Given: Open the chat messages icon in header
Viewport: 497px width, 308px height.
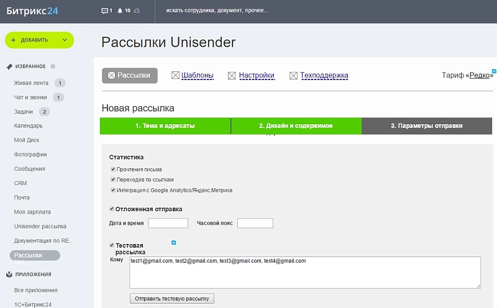Looking at the screenshot, I should 104,11.
